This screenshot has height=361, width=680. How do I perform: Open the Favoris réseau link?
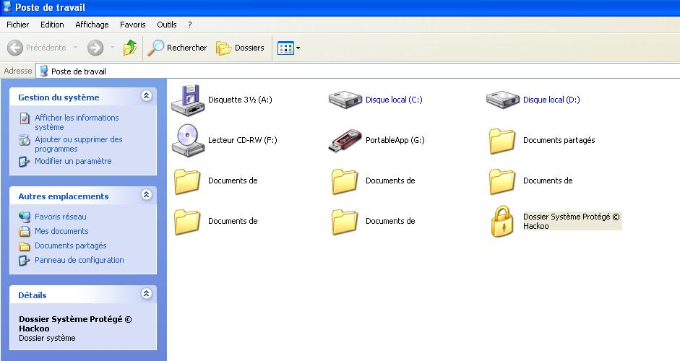pyautogui.click(x=60, y=217)
